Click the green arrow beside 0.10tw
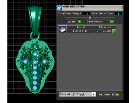This screenshot has width=137, height=103. click(114, 31)
